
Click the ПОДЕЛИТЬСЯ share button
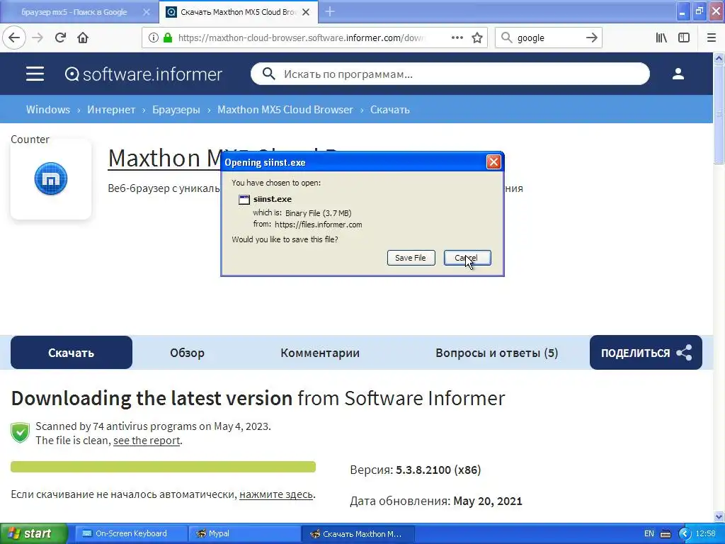[646, 353]
